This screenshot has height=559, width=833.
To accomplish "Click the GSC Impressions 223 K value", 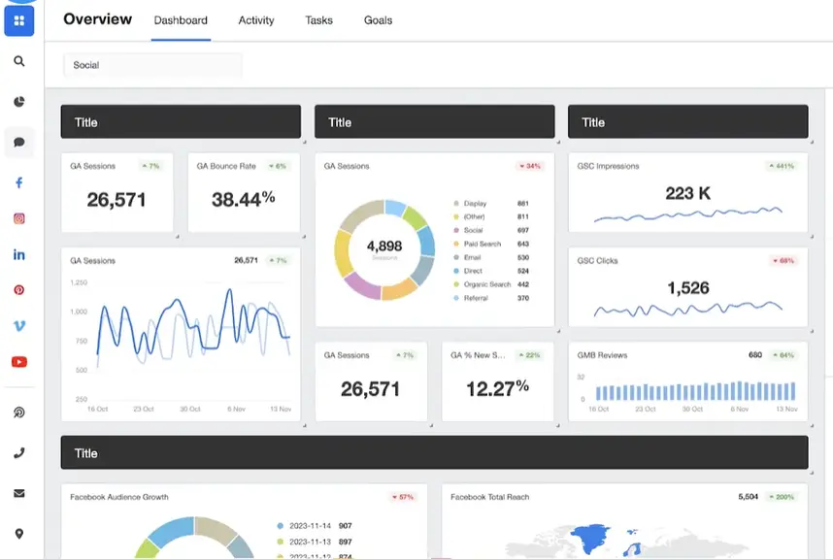I will pyautogui.click(x=687, y=193).
